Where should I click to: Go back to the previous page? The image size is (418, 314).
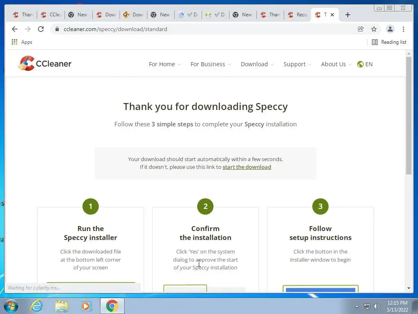coord(15,29)
